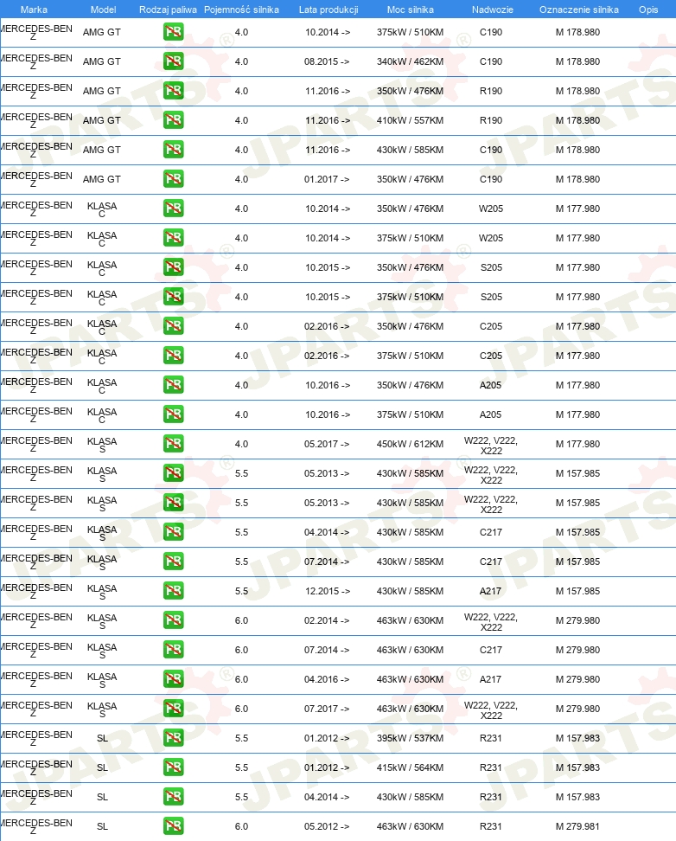Select the '01.2017 ->' production date cell

pos(327,179)
